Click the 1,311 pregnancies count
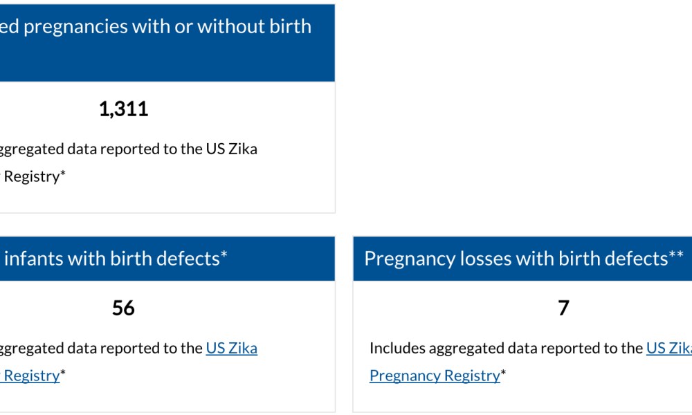The image size is (692, 415). click(x=123, y=109)
